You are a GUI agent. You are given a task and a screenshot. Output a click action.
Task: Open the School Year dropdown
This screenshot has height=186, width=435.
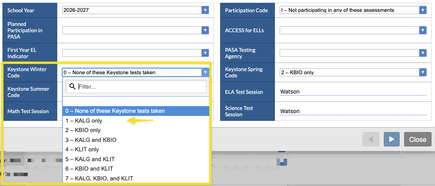[136, 10]
